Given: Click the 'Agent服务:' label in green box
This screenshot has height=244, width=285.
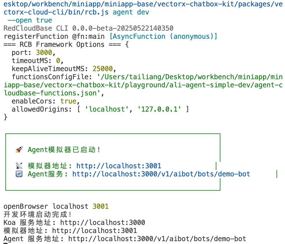Looking at the screenshot, I should tap(48, 174).
